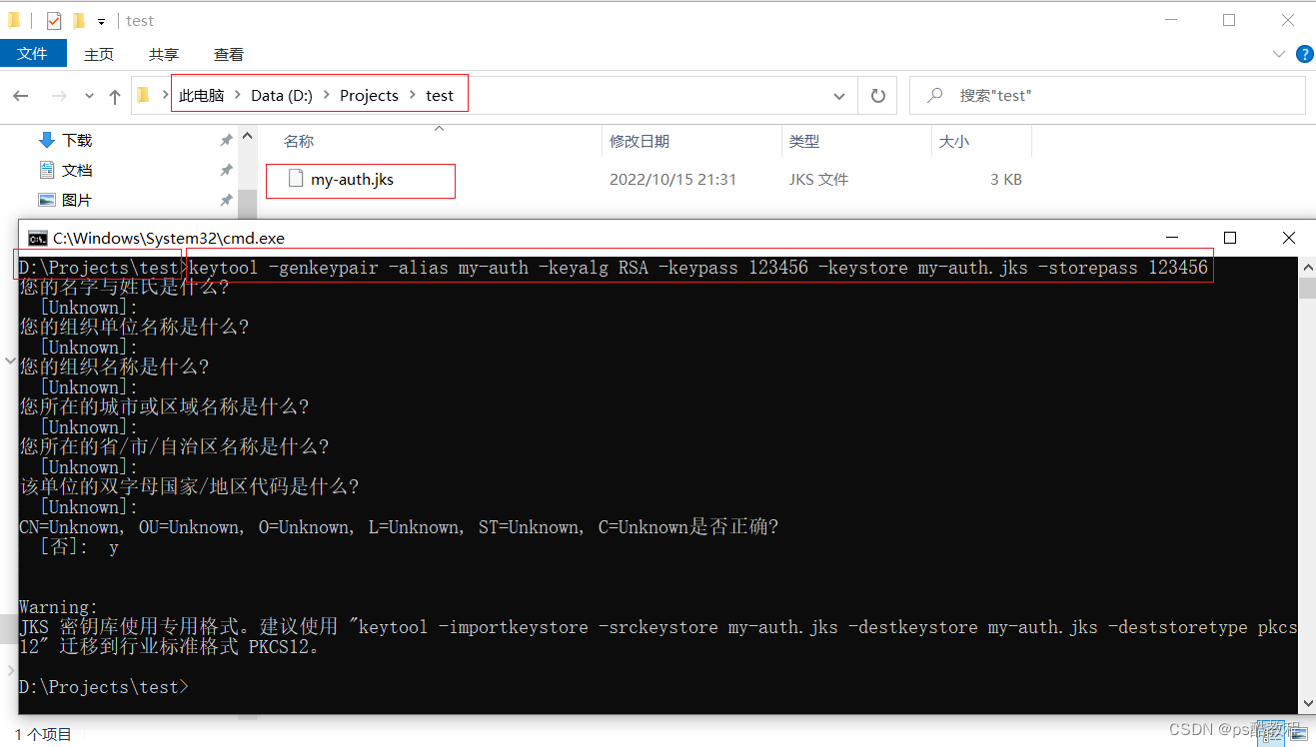Screen dimensions: 1316x747
Task: Click the 3 KB size cell
Action: point(1006,180)
